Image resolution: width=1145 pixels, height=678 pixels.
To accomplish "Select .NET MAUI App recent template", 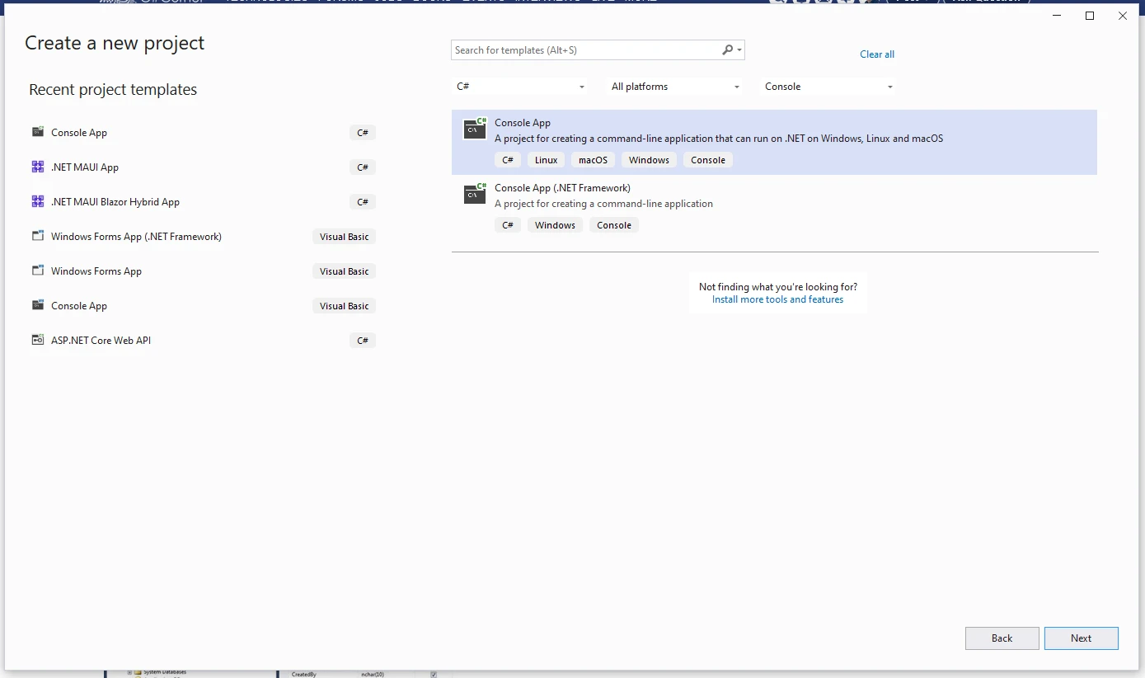I will click(x=203, y=167).
